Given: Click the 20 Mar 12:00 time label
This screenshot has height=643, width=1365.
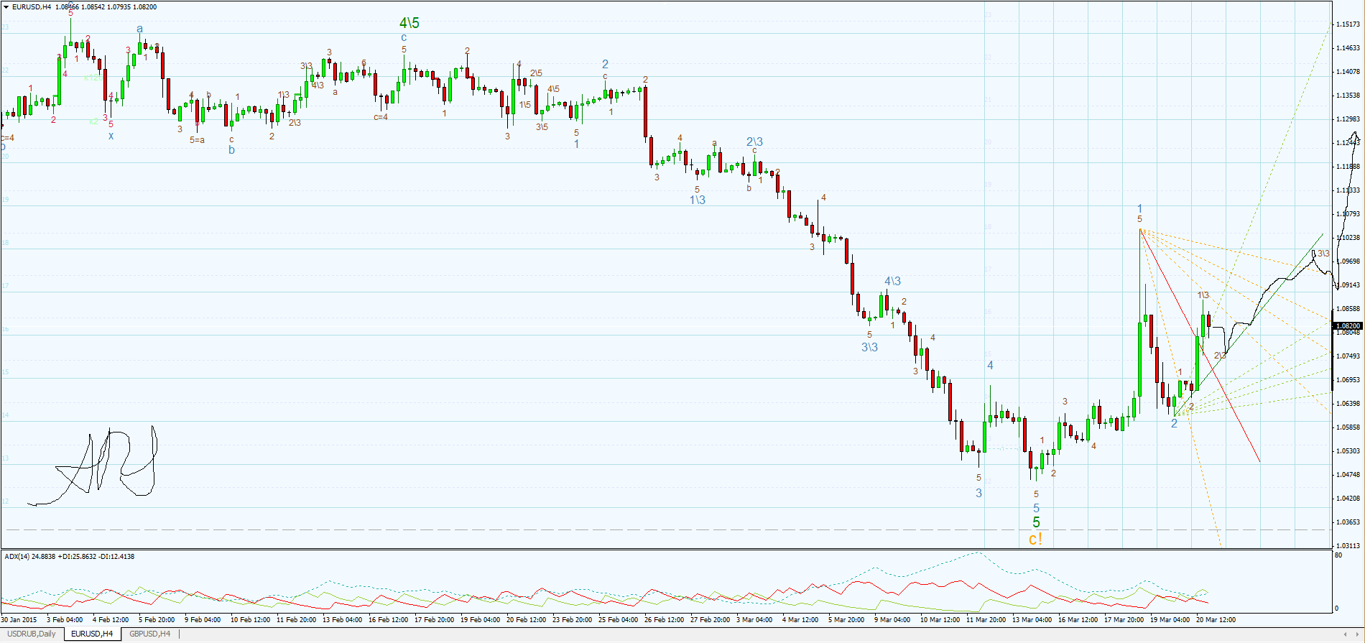Looking at the screenshot, I should 1216,619.
